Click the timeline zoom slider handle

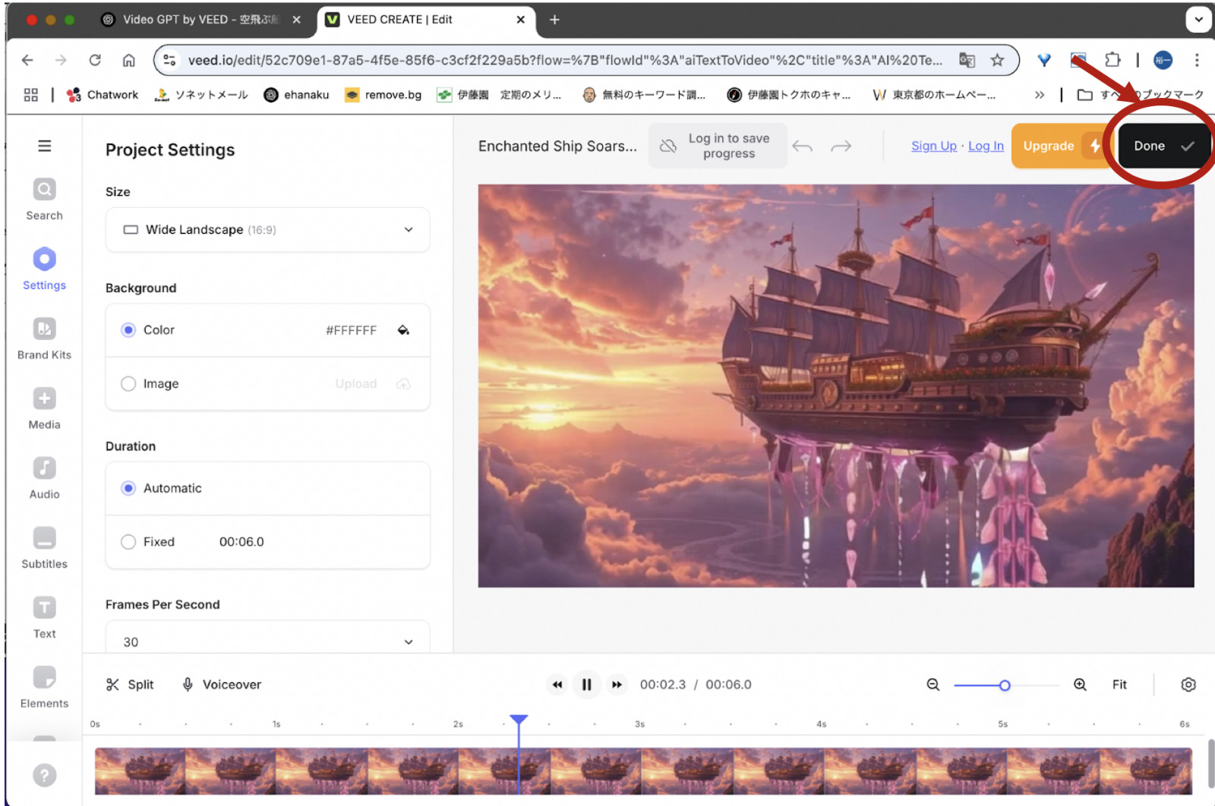1005,685
